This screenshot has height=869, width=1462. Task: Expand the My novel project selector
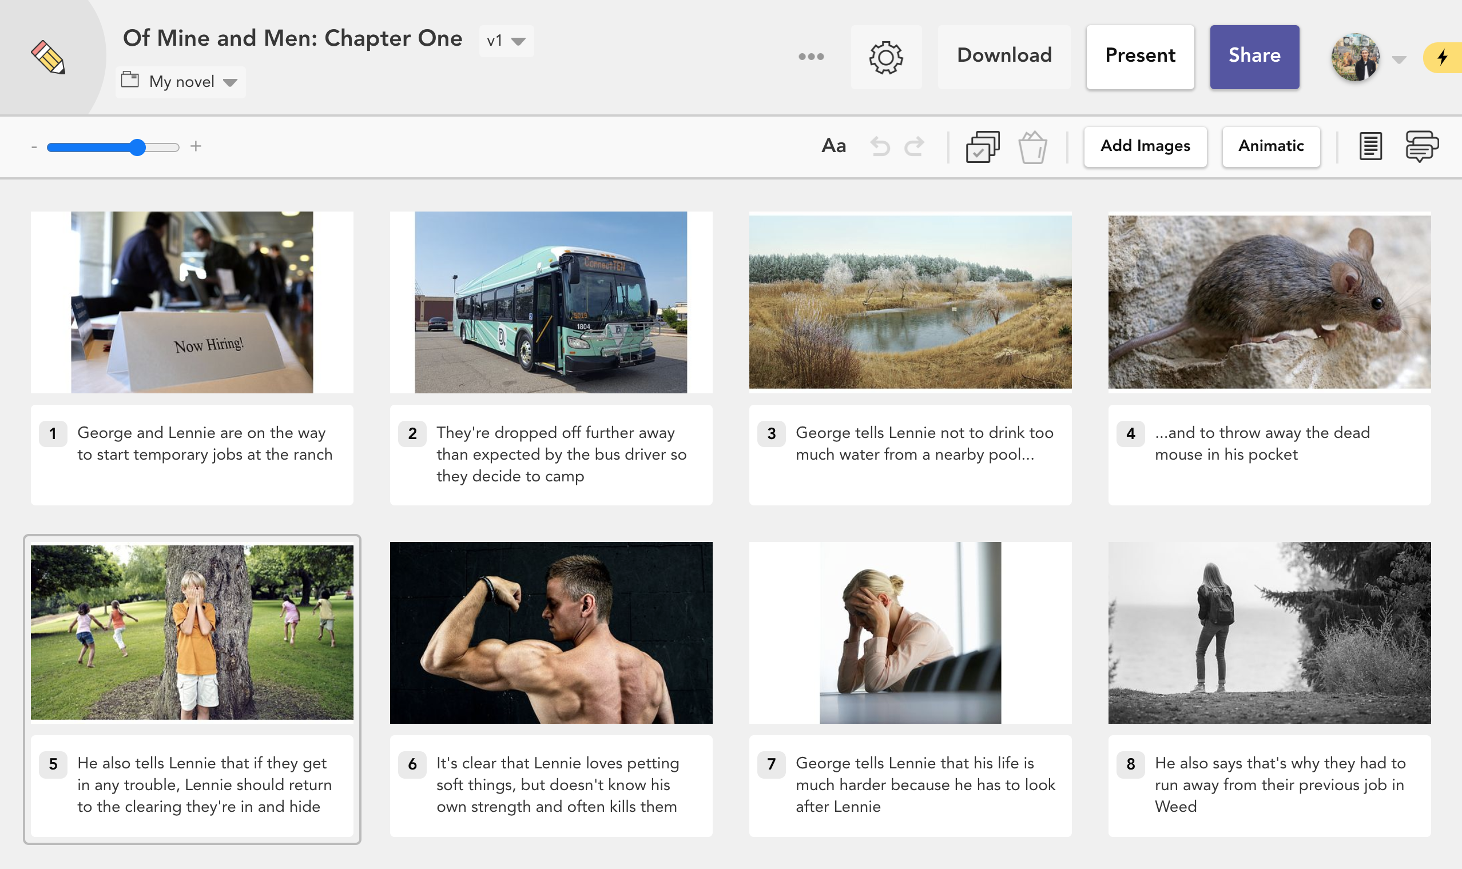click(180, 81)
